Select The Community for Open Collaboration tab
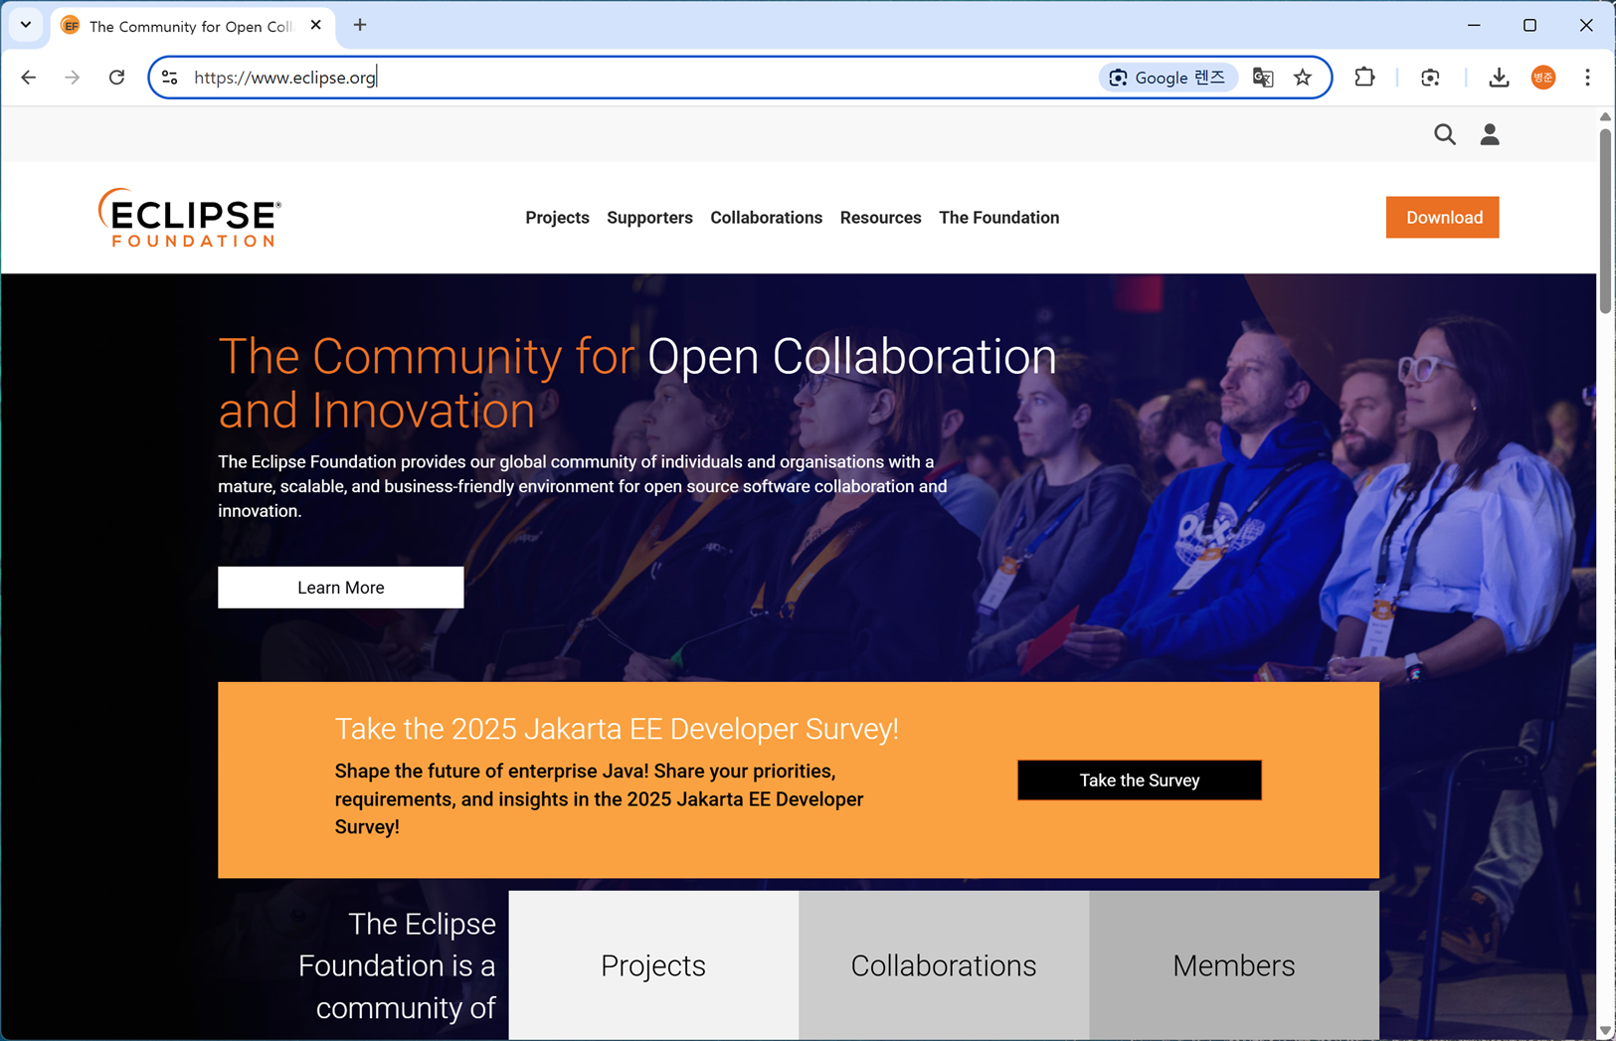Screen dimensions: 1616x1041 [192, 27]
